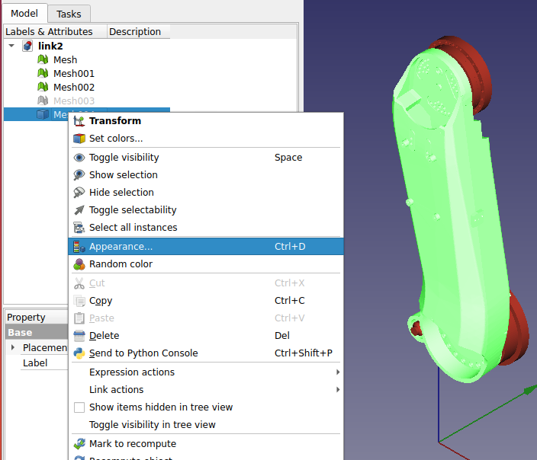This screenshot has height=460, width=537.
Task: Click the Transform icon in context menu
Action: (79, 121)
